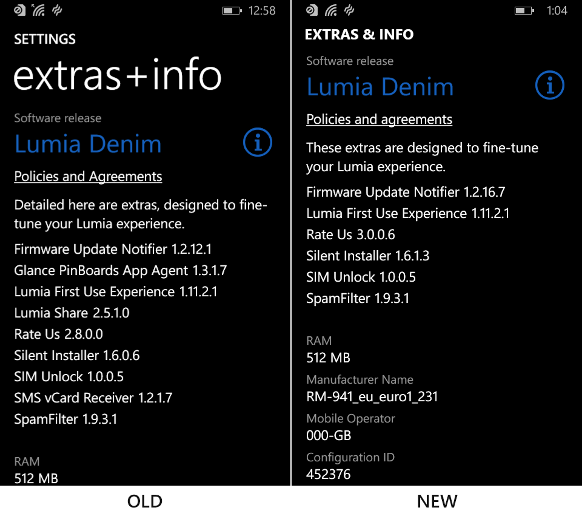Viewport: 582px width, 516px height.
Task: Select Silent Installer 1.6.0.6
Action: pos(77,355)
